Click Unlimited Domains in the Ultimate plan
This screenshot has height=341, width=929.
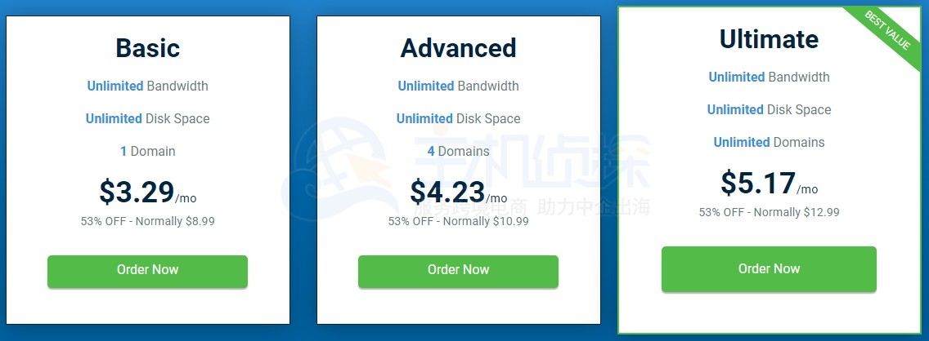point(769,142)
